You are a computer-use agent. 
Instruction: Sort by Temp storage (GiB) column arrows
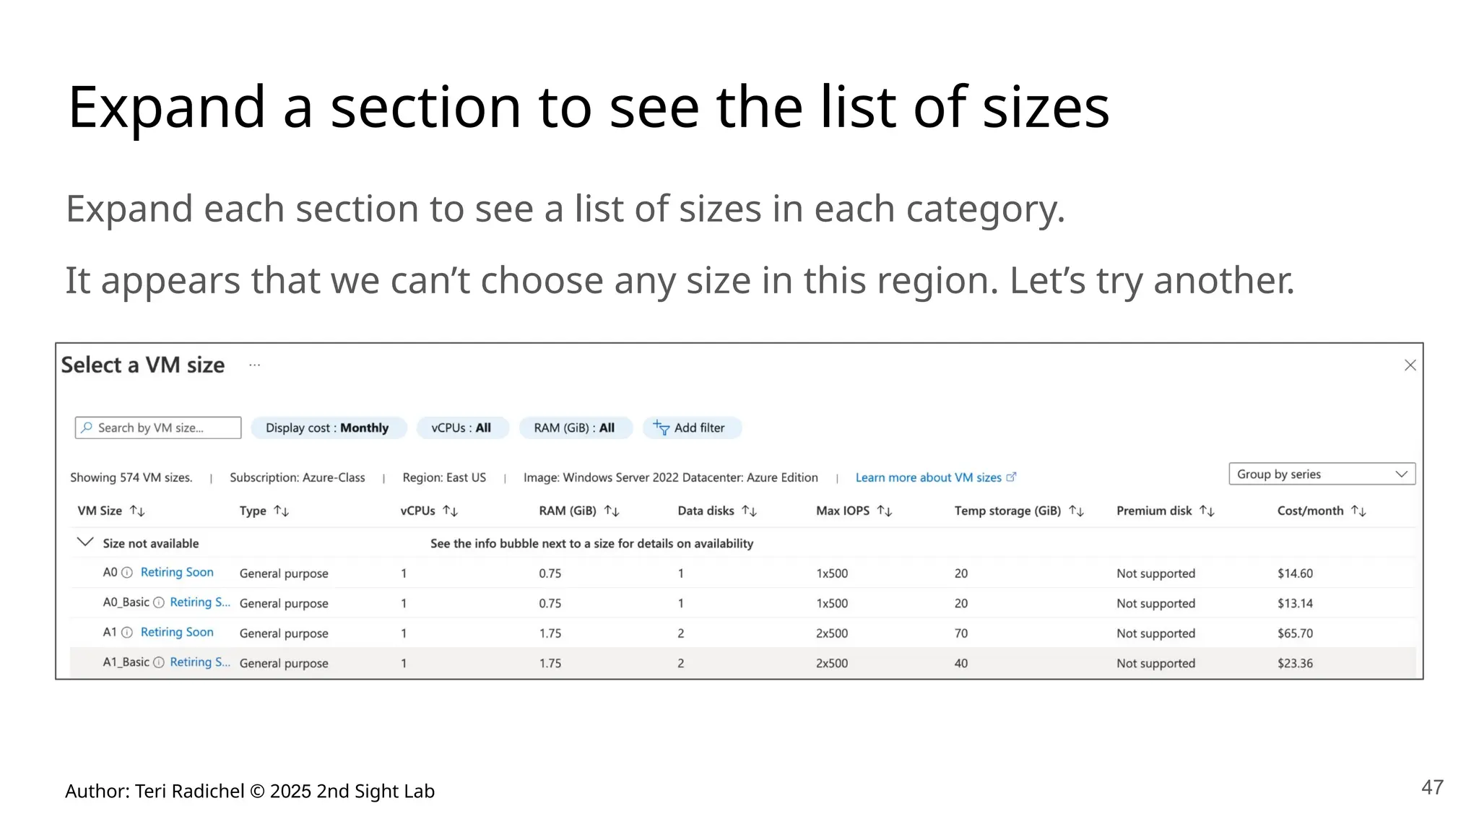[x=1077, y=511]
